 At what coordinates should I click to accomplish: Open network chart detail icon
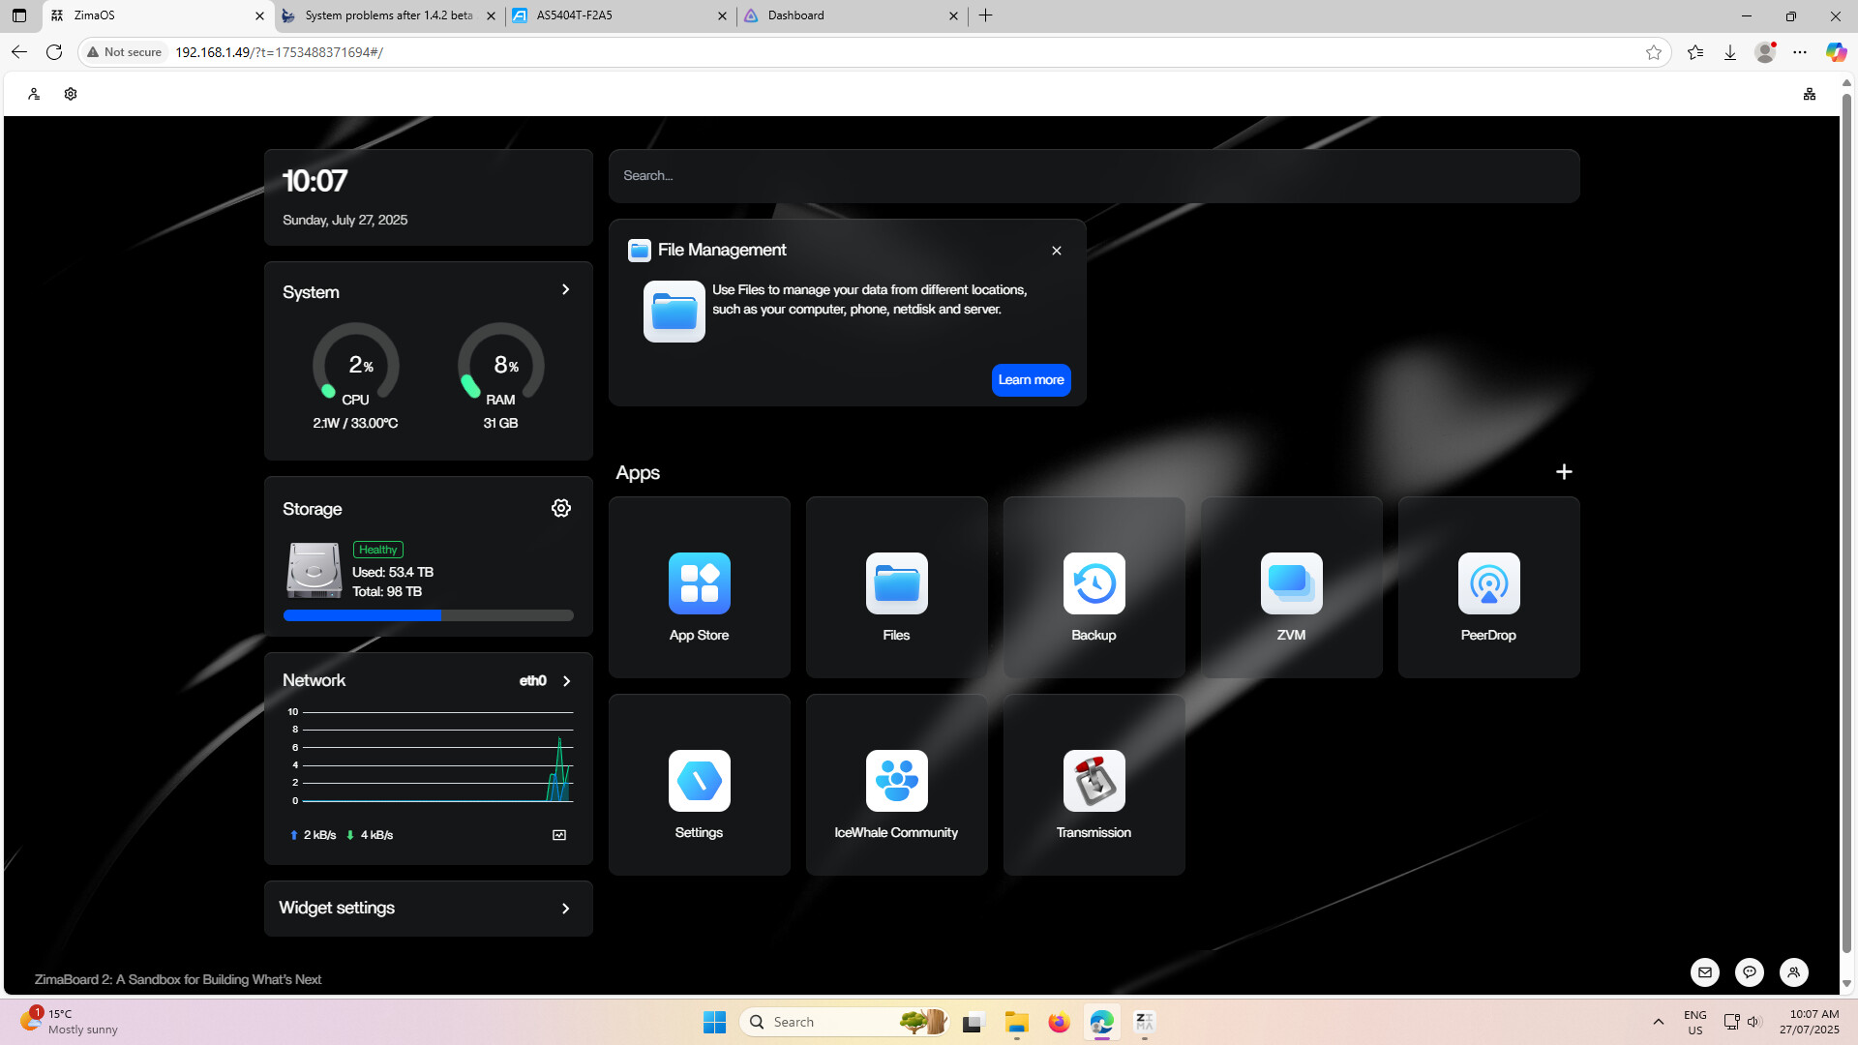coord(559,835)
